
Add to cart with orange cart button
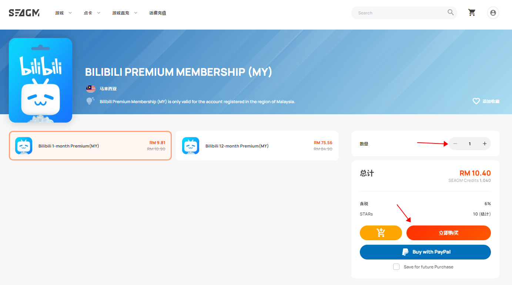click(x=381, y=233)
